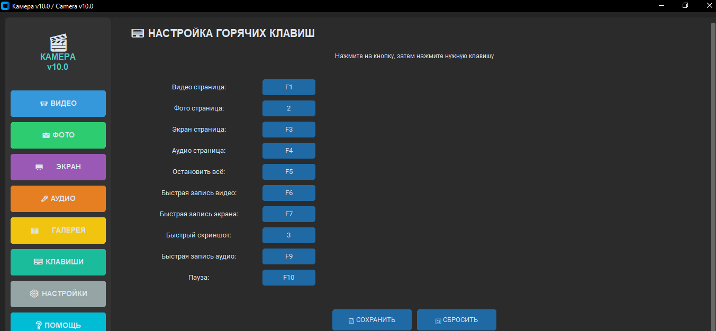Change F6 hotkey for Быстрая запись видео

tap(288, 193)
